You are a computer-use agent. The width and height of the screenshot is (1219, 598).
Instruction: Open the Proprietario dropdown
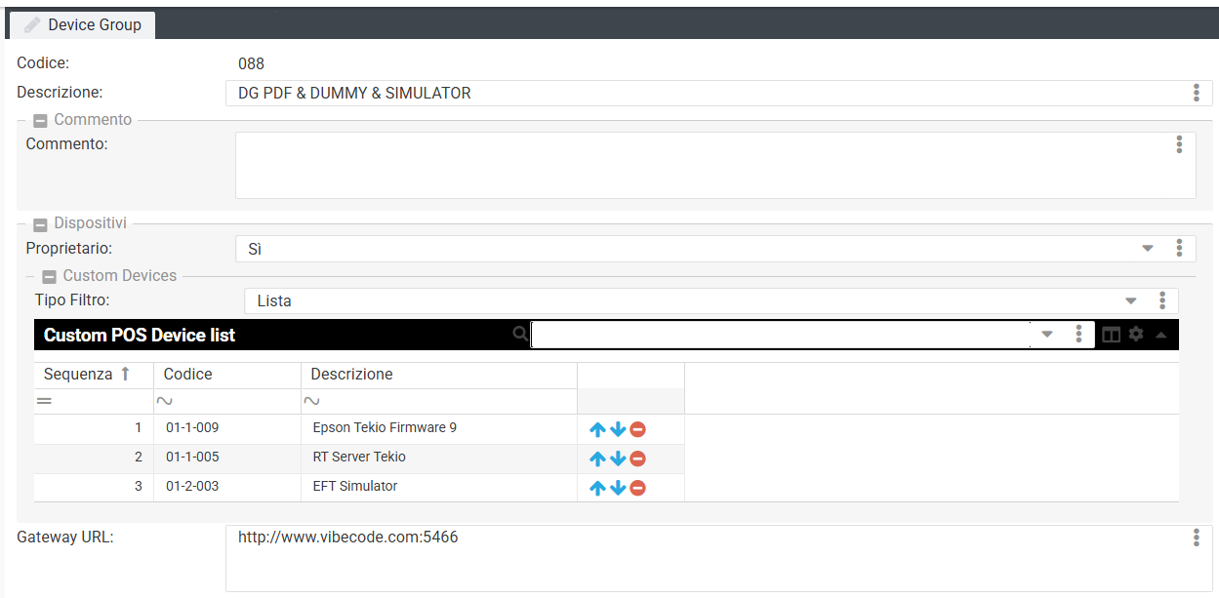(1148, 249)
